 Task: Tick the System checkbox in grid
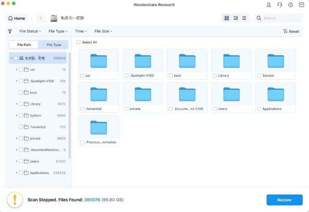click(259, 76)
